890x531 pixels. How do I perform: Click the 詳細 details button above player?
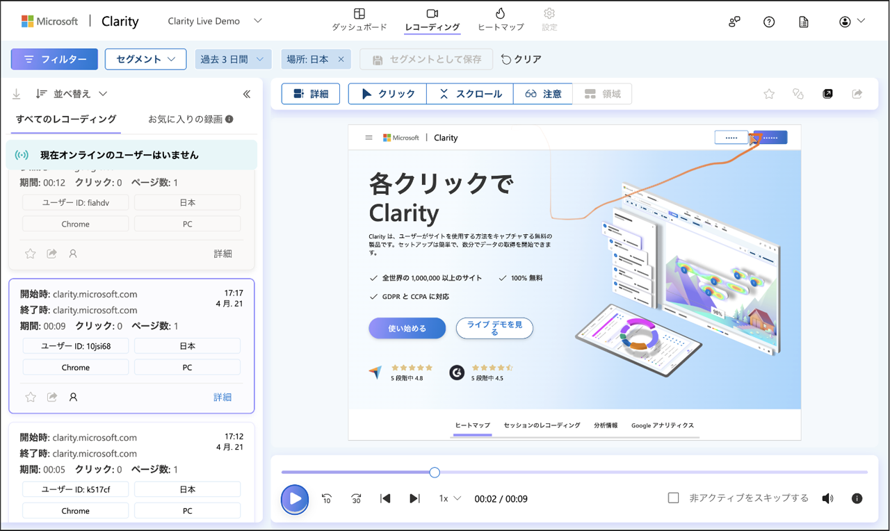(x=310, y=94)
